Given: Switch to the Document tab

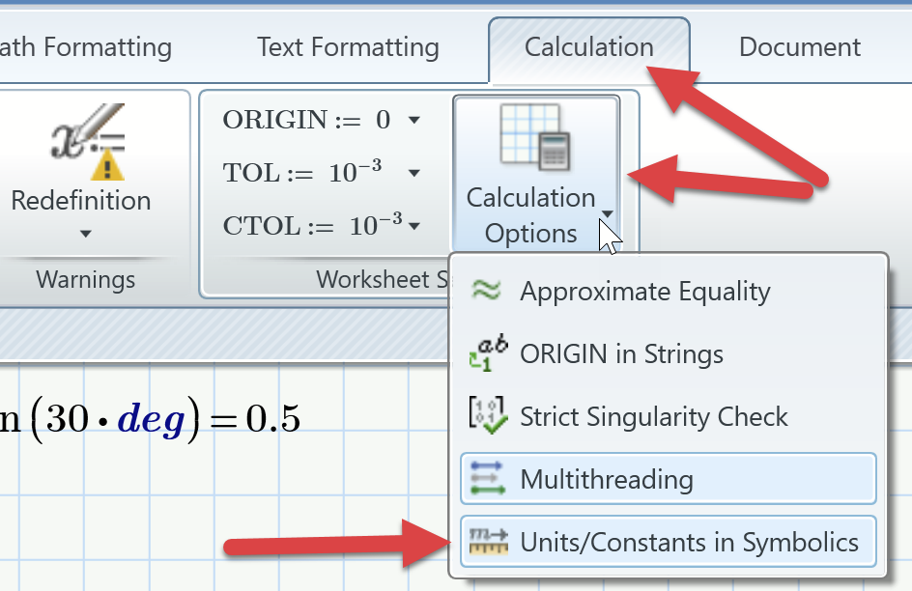Looking at the screenshot, I should [x=799, y=46].
